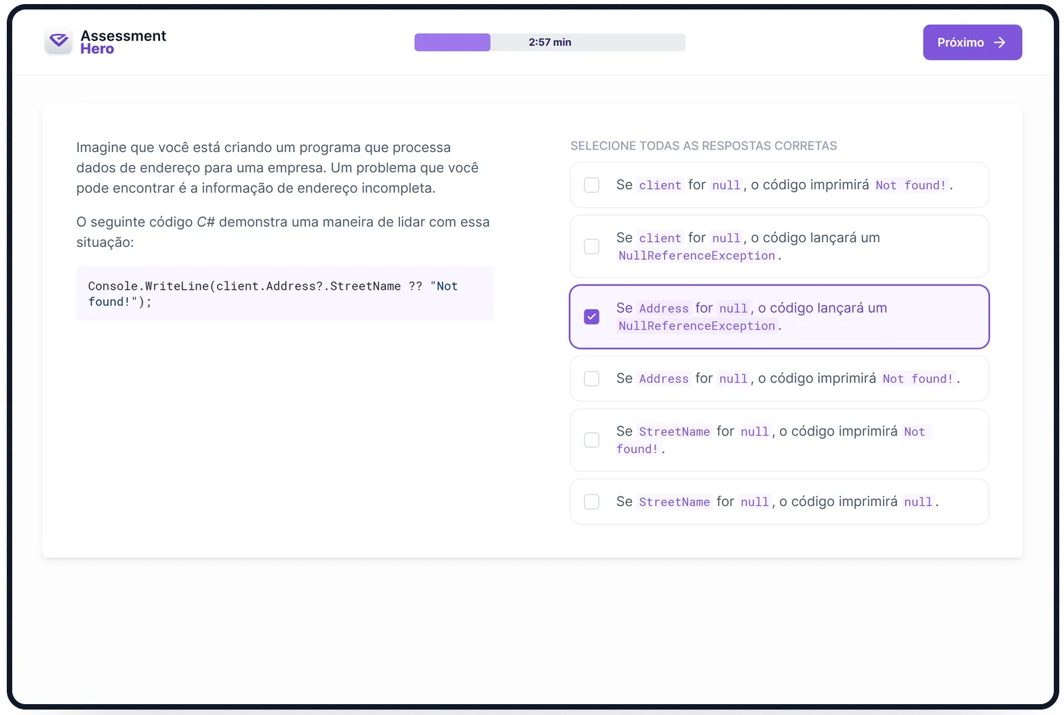Click the paragraph starting "Imagine que você está criando"
The image size is (1064, 715).
point(278,168)
